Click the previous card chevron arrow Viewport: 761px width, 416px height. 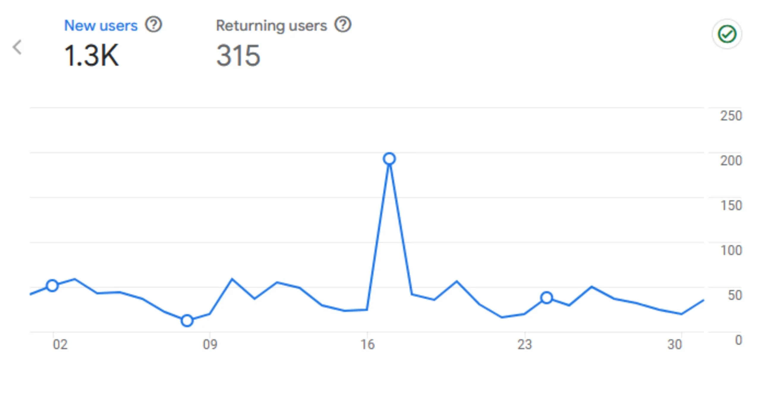[17, 47]
